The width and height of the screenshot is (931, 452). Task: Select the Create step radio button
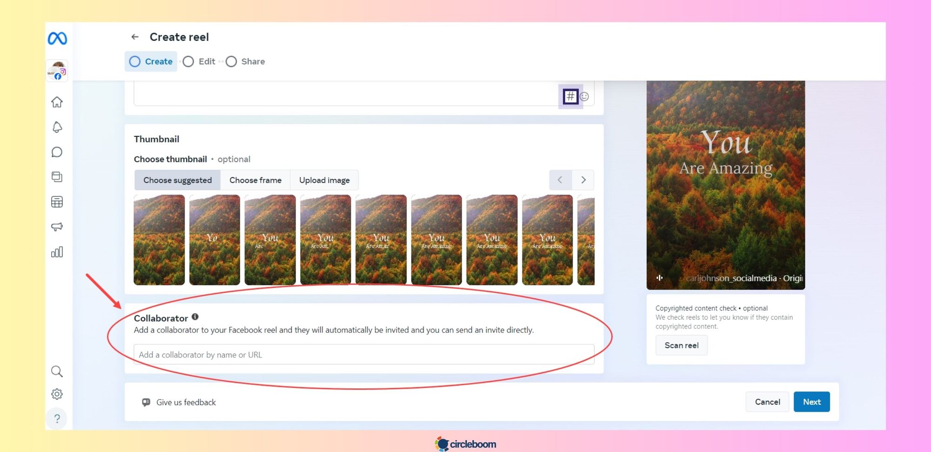(x=135, y=61)
